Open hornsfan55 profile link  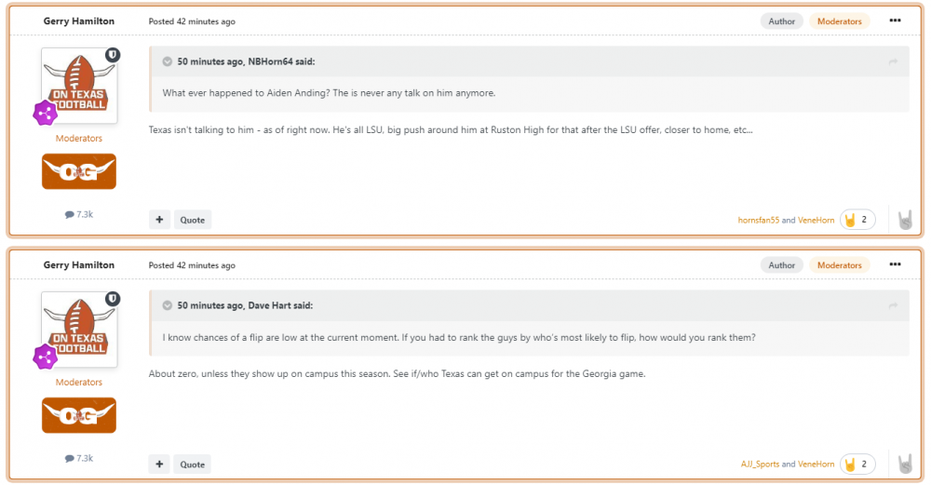[758, 221]
